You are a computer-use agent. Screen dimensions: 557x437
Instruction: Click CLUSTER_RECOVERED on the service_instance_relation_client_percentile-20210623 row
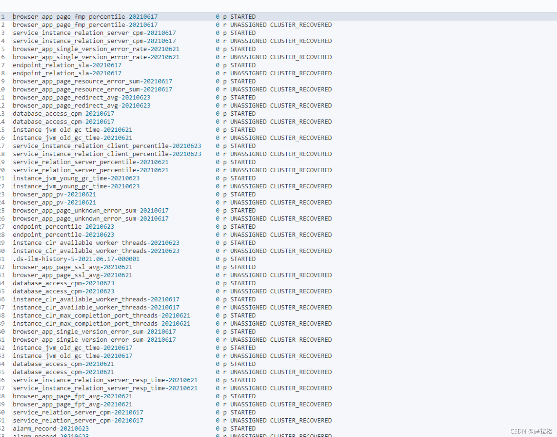[301, 154]
